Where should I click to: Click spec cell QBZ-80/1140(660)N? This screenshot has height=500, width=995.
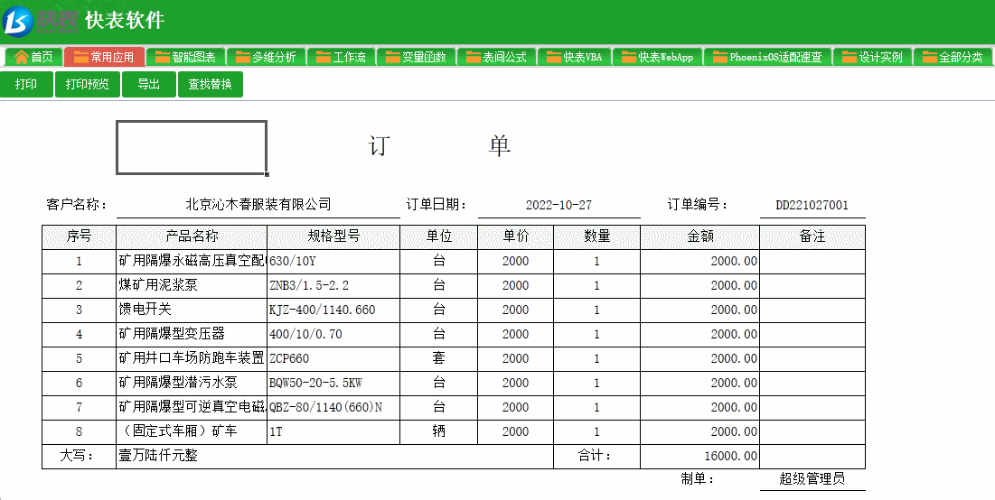[333, 407]
